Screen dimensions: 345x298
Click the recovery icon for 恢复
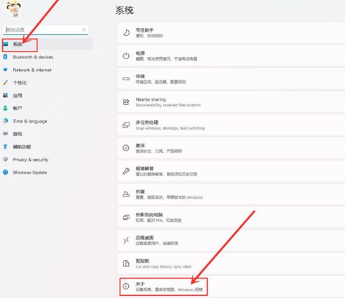tap(126, 194)
